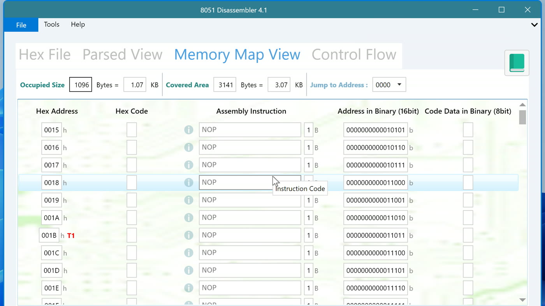Click the NOP instruction field at 001D

pos(250,270)
